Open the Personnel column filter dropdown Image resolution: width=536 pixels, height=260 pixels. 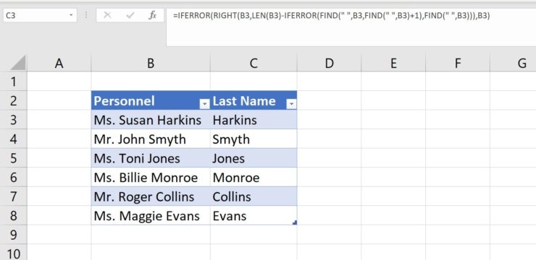tap(204, 104)
